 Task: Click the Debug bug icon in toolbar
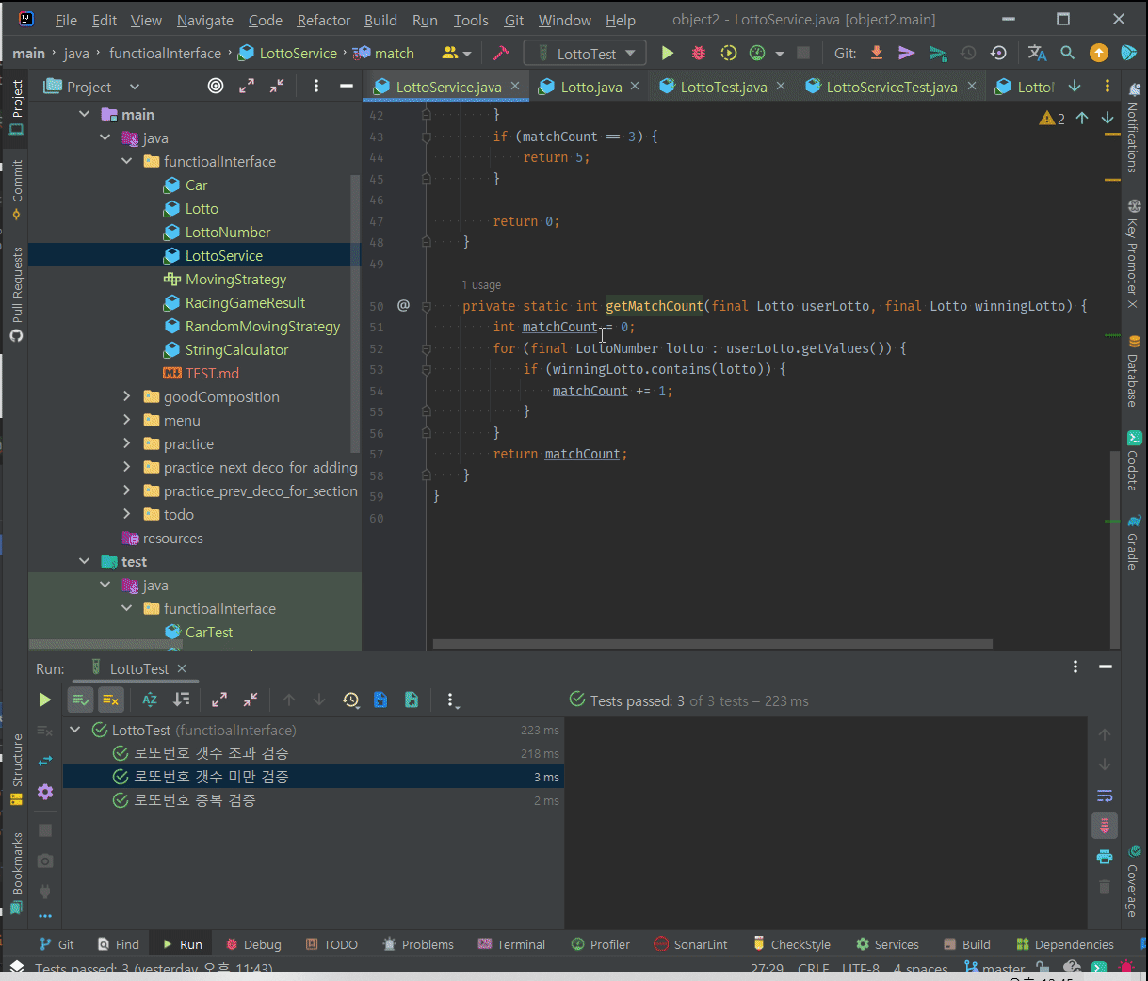(698, 54)
